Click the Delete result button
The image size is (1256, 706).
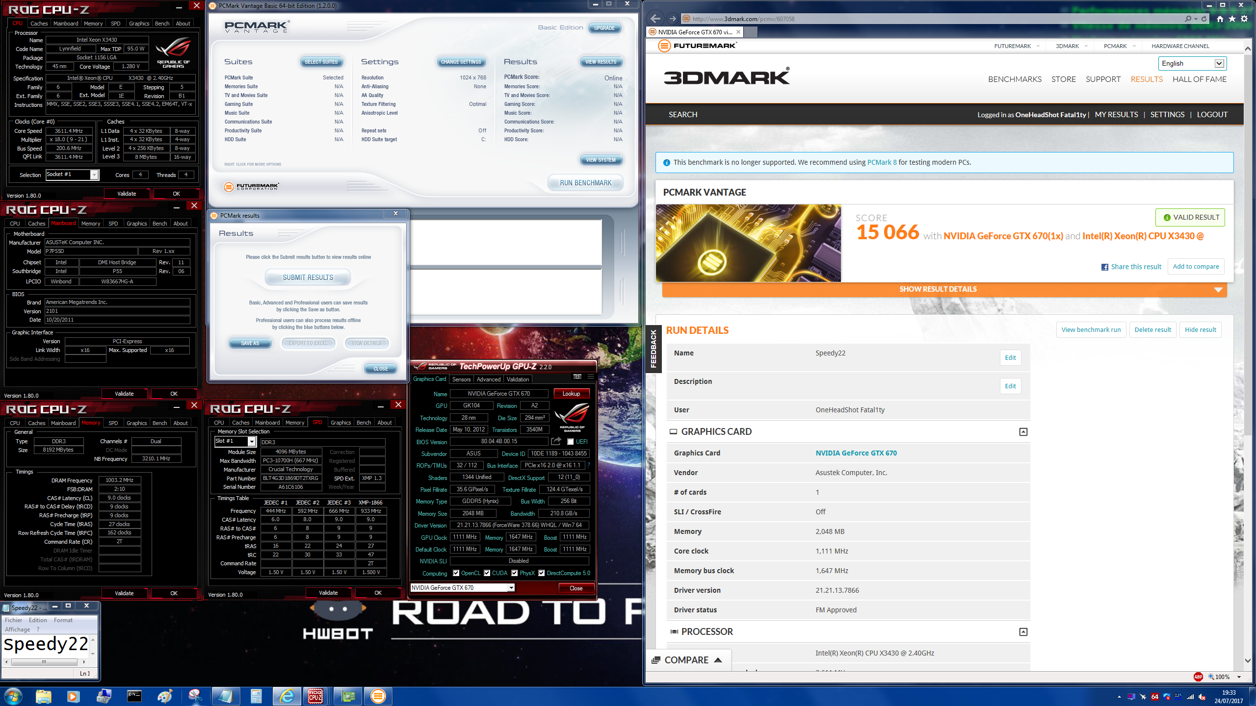click(x=1152, y=329)
